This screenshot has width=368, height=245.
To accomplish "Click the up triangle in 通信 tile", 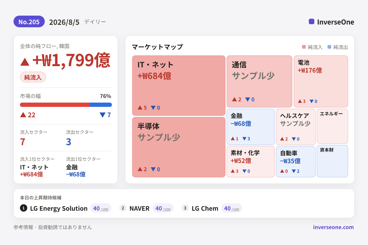I will point(234,99).
